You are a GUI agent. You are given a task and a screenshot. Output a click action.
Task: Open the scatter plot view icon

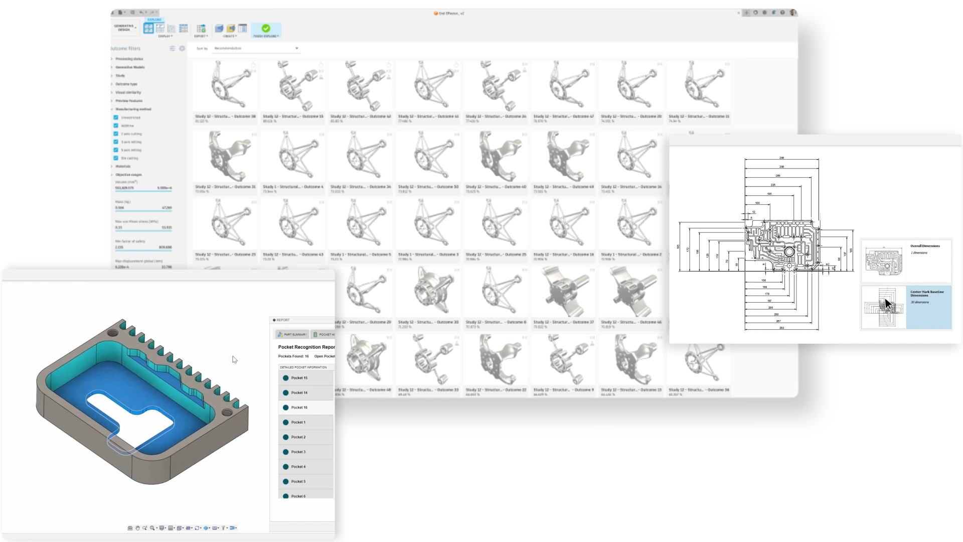point(172,29)
